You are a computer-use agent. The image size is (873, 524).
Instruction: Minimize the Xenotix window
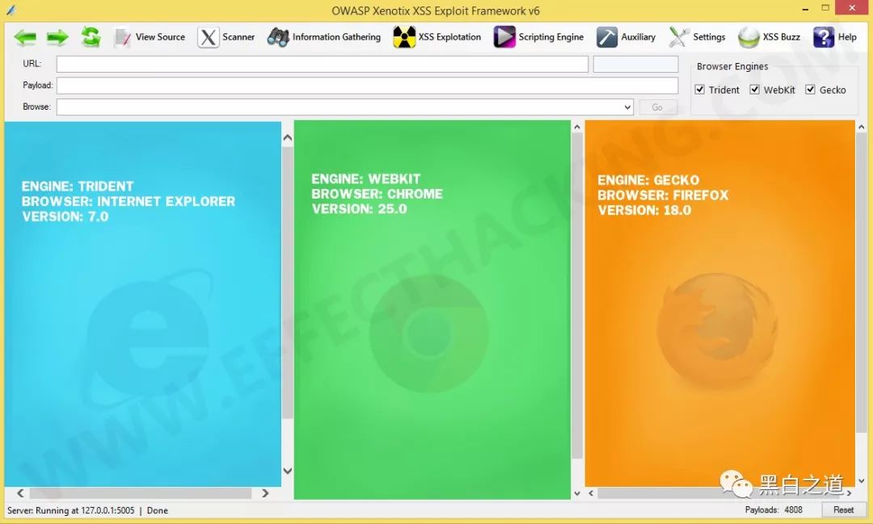[x=805, y=10]
